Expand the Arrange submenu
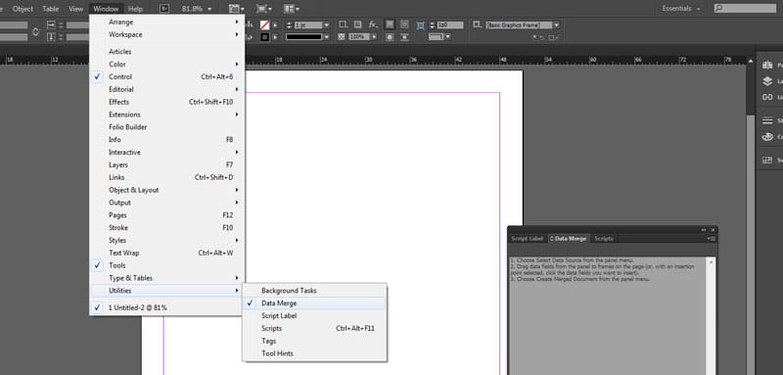Viewport: 783px width, 375px height. click(x=167, y=22)
